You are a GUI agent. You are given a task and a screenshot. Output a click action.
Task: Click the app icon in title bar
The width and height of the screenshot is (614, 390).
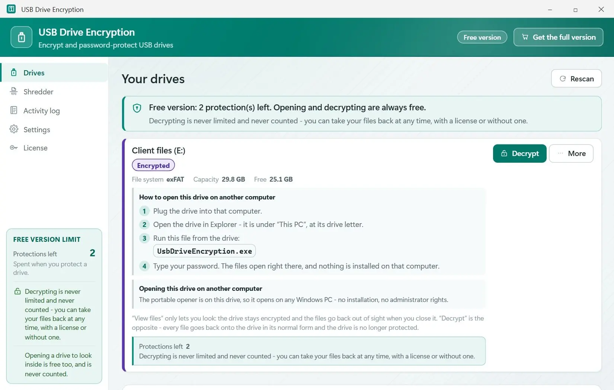pyautogui.click(x=12, y=9)
